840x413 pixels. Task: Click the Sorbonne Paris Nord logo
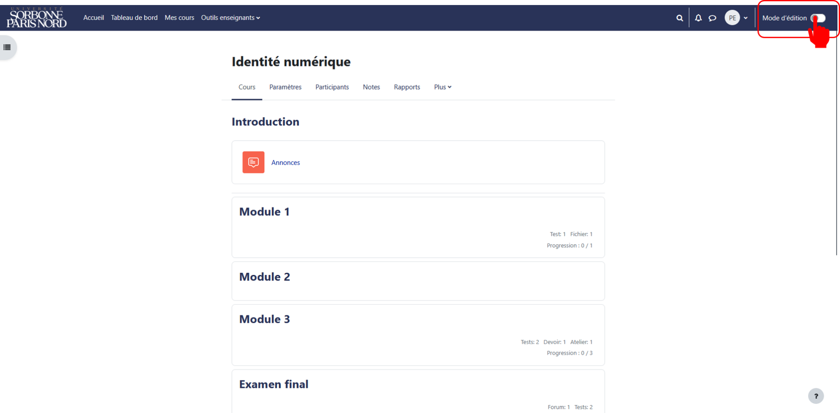point(37,18)
